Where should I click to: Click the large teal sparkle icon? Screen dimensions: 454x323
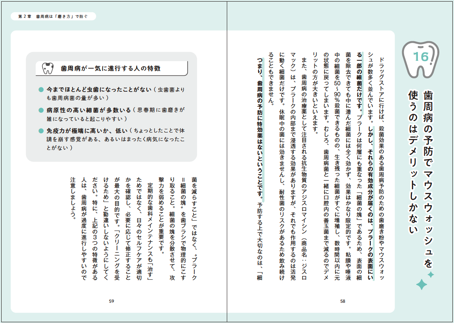421,284
